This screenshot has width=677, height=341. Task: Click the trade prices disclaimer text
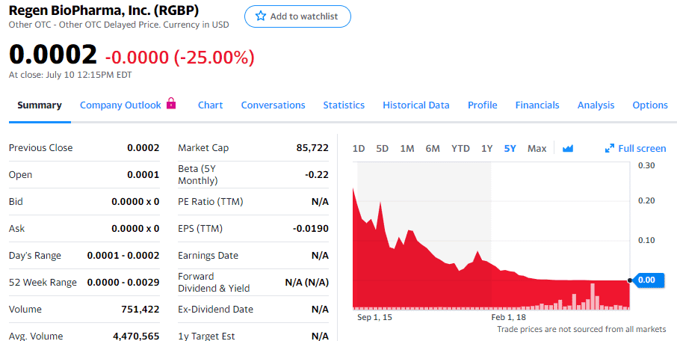(x=581, y=329)
